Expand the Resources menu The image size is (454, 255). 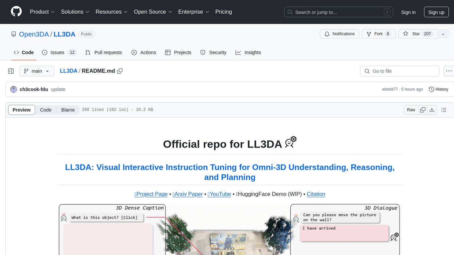[x=111, y=12]
